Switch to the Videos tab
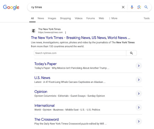The height and width of the screenshot is (129, 154). coord(79,18)
